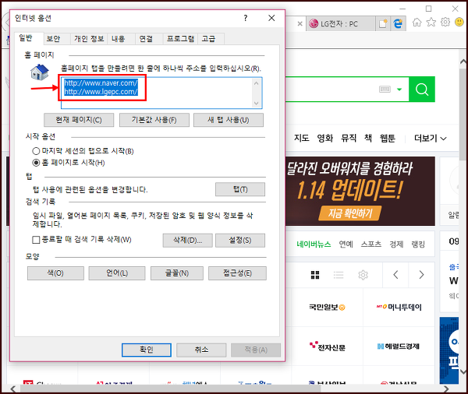Open the 영화 link on Naver
The height and width of the screenshot is (394, 468).
[325, 139]
